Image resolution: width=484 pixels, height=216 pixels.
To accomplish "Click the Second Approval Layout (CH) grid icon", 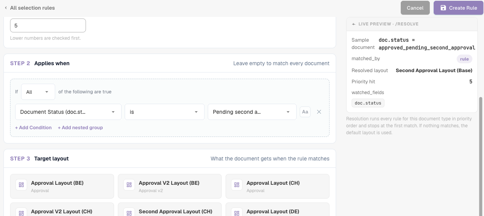I will point(129,213).
